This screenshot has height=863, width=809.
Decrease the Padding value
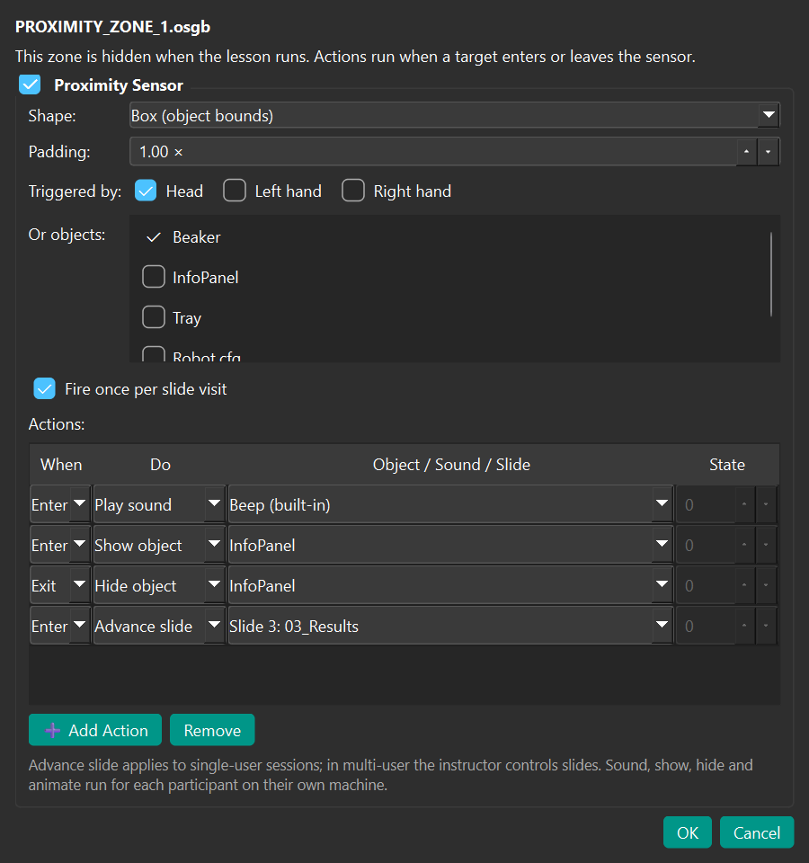click(x=768, y=151)
